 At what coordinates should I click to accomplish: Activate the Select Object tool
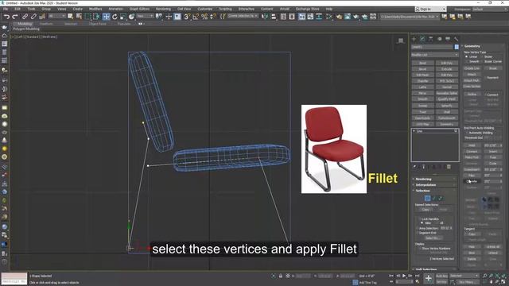pyautogui.click(x=71, y=17)
